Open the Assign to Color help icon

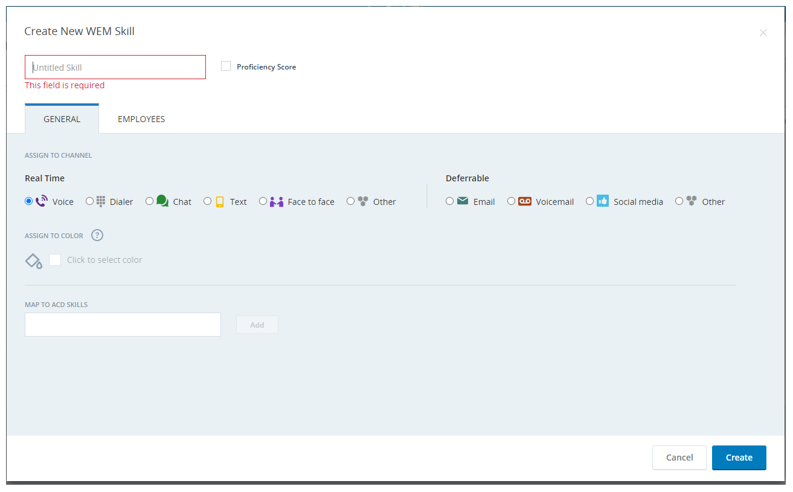pos(97,236)
